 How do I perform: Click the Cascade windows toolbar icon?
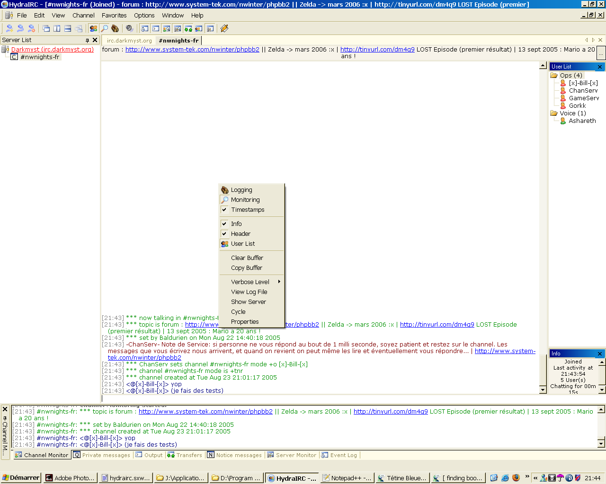point(46,28)
